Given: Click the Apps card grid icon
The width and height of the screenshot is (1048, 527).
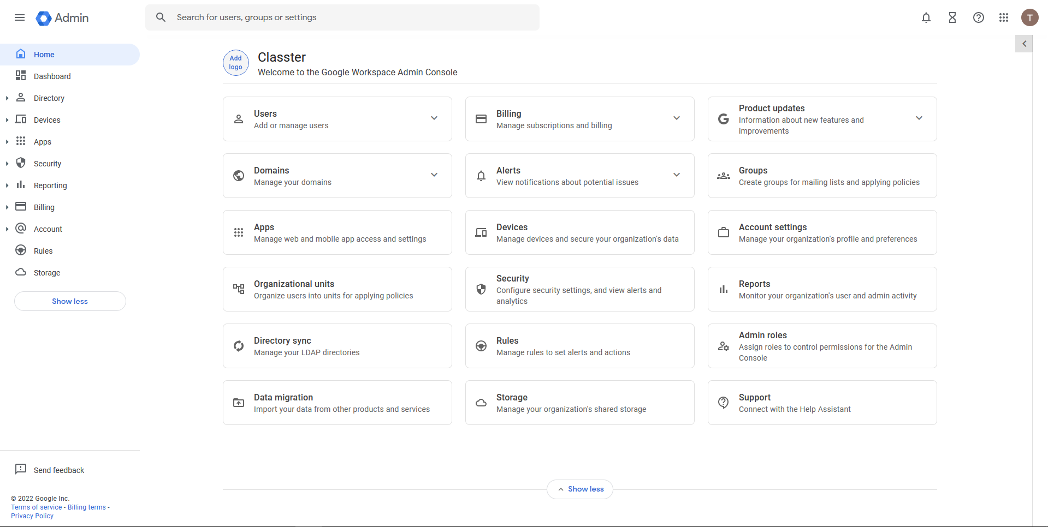Looking at the screenshot, I should coord(239,232).
